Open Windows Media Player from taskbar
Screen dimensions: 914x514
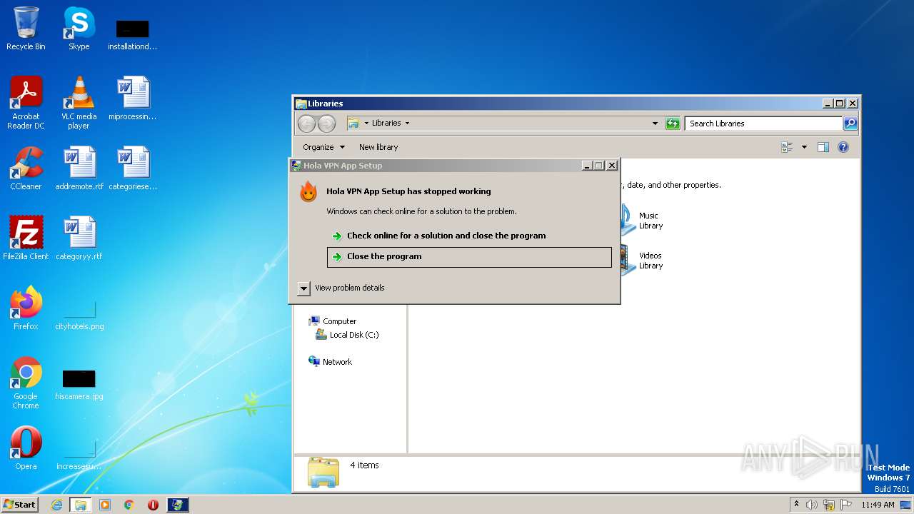point(105,505)
